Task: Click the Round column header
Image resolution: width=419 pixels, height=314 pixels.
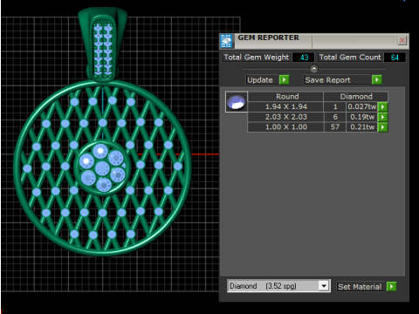Action: click(x=286, y=97)
